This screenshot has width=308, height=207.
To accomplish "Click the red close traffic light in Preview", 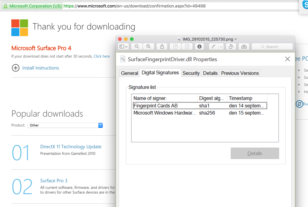I will (x=120, y=39).
